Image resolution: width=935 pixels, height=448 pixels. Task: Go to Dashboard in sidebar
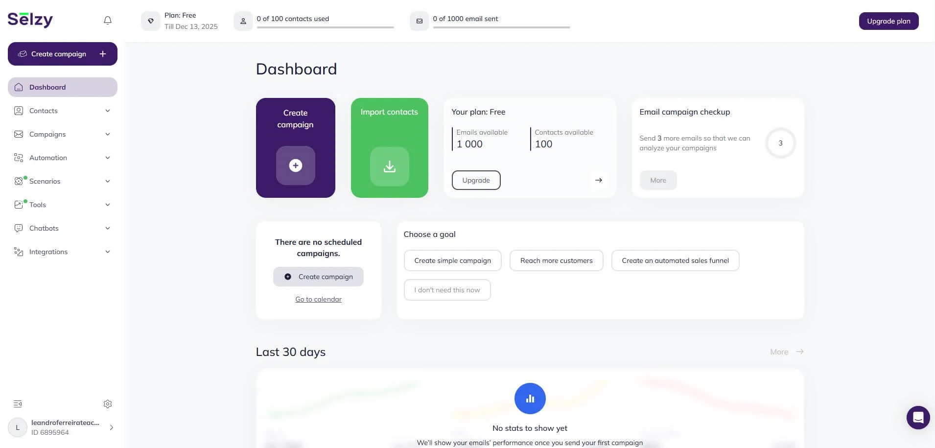pos(63,87)
